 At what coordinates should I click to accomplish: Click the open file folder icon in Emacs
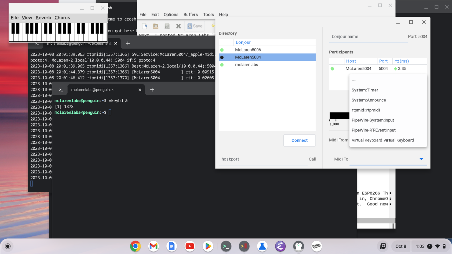coord(156,26)
